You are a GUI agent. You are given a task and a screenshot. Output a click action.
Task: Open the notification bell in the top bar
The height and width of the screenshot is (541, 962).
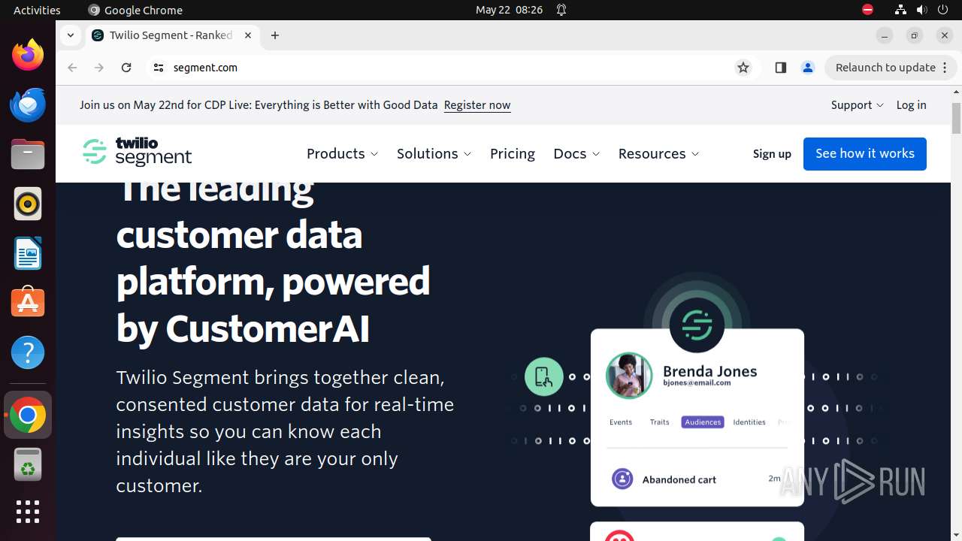click(561, 10)
